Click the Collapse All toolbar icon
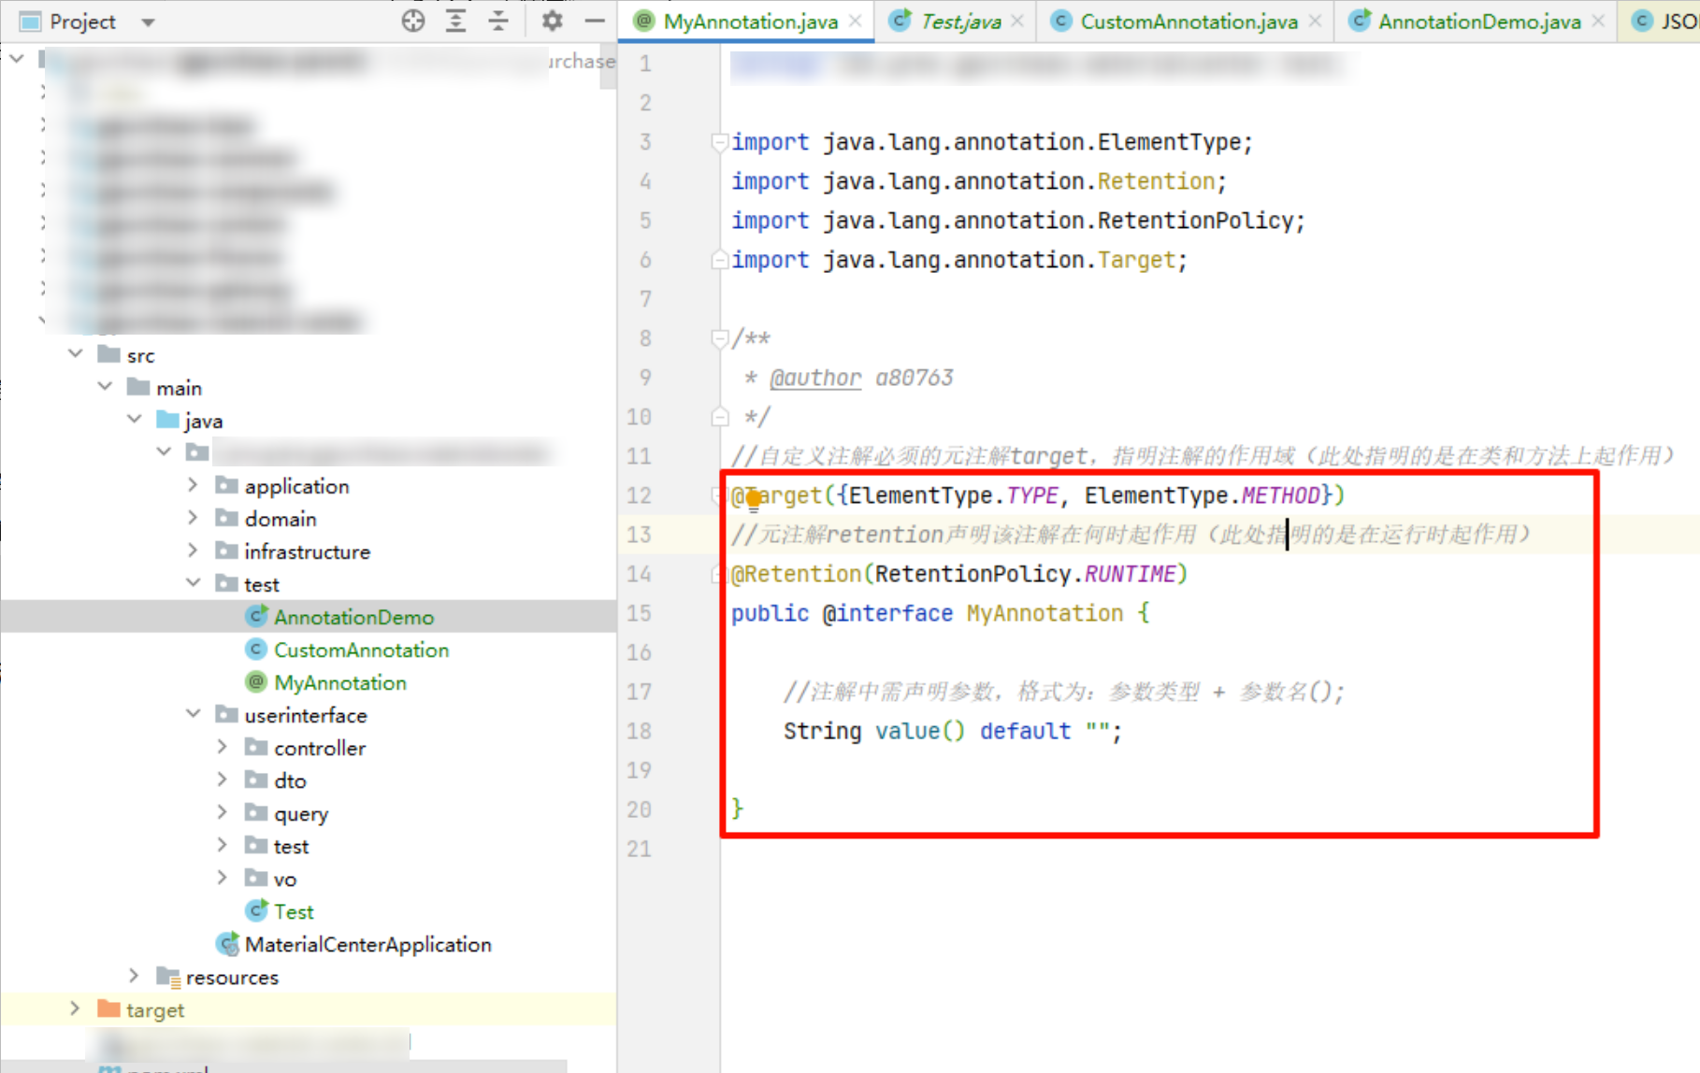Viewport: 1700px width, 1073px height. (498, 21)
